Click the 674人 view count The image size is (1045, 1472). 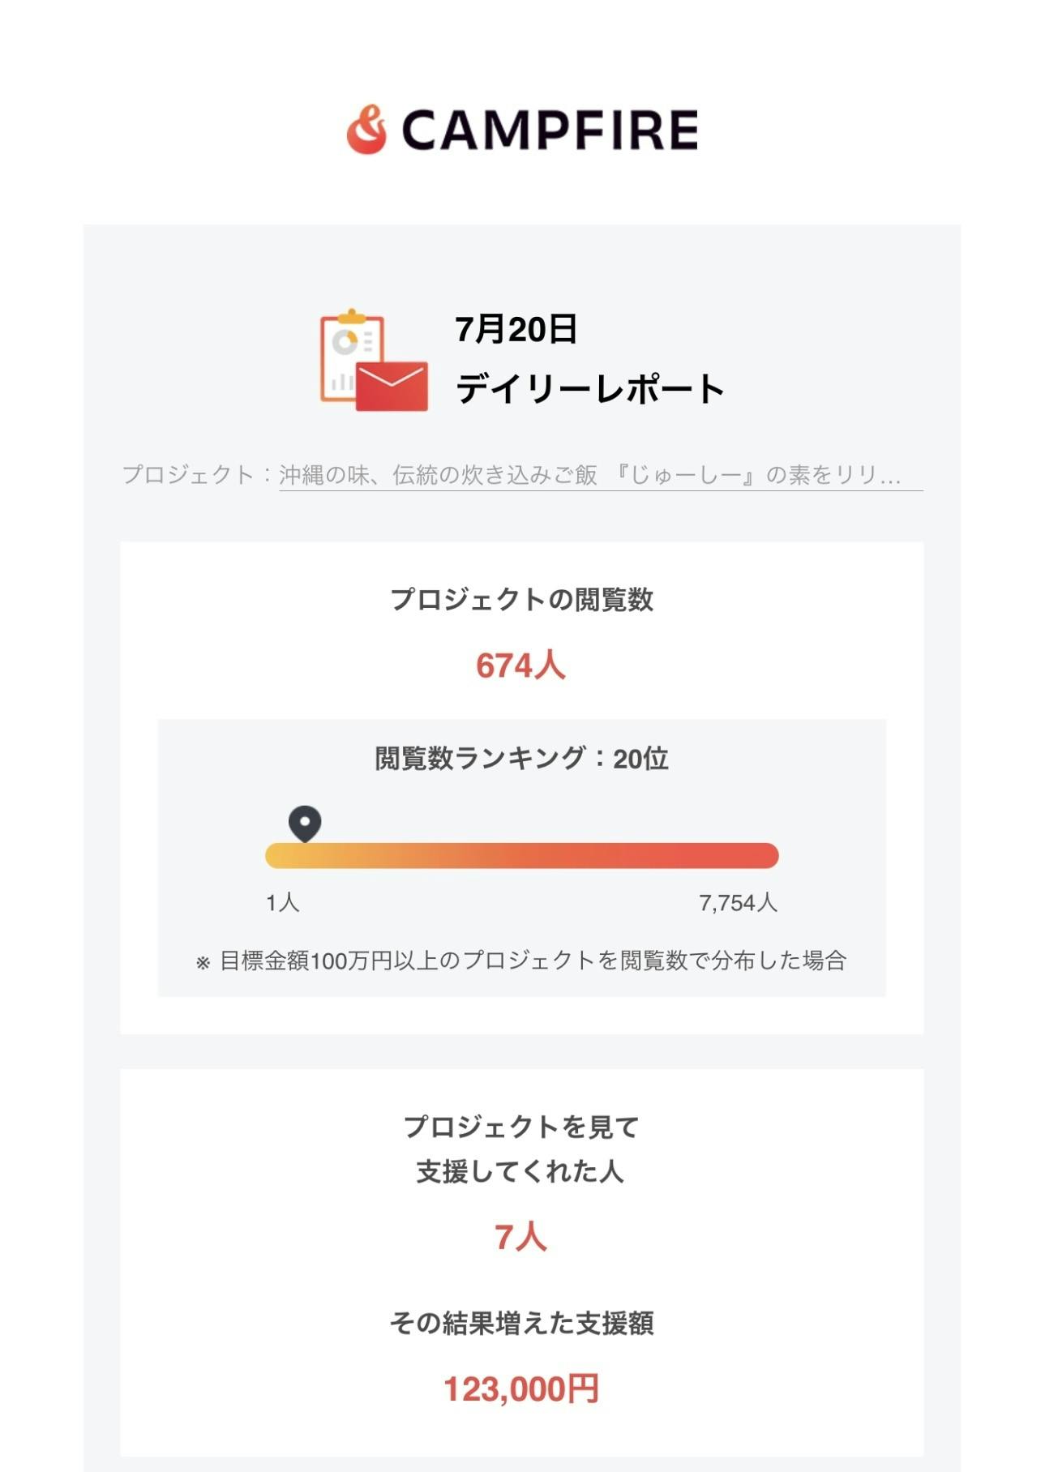(x=520, y=665)
